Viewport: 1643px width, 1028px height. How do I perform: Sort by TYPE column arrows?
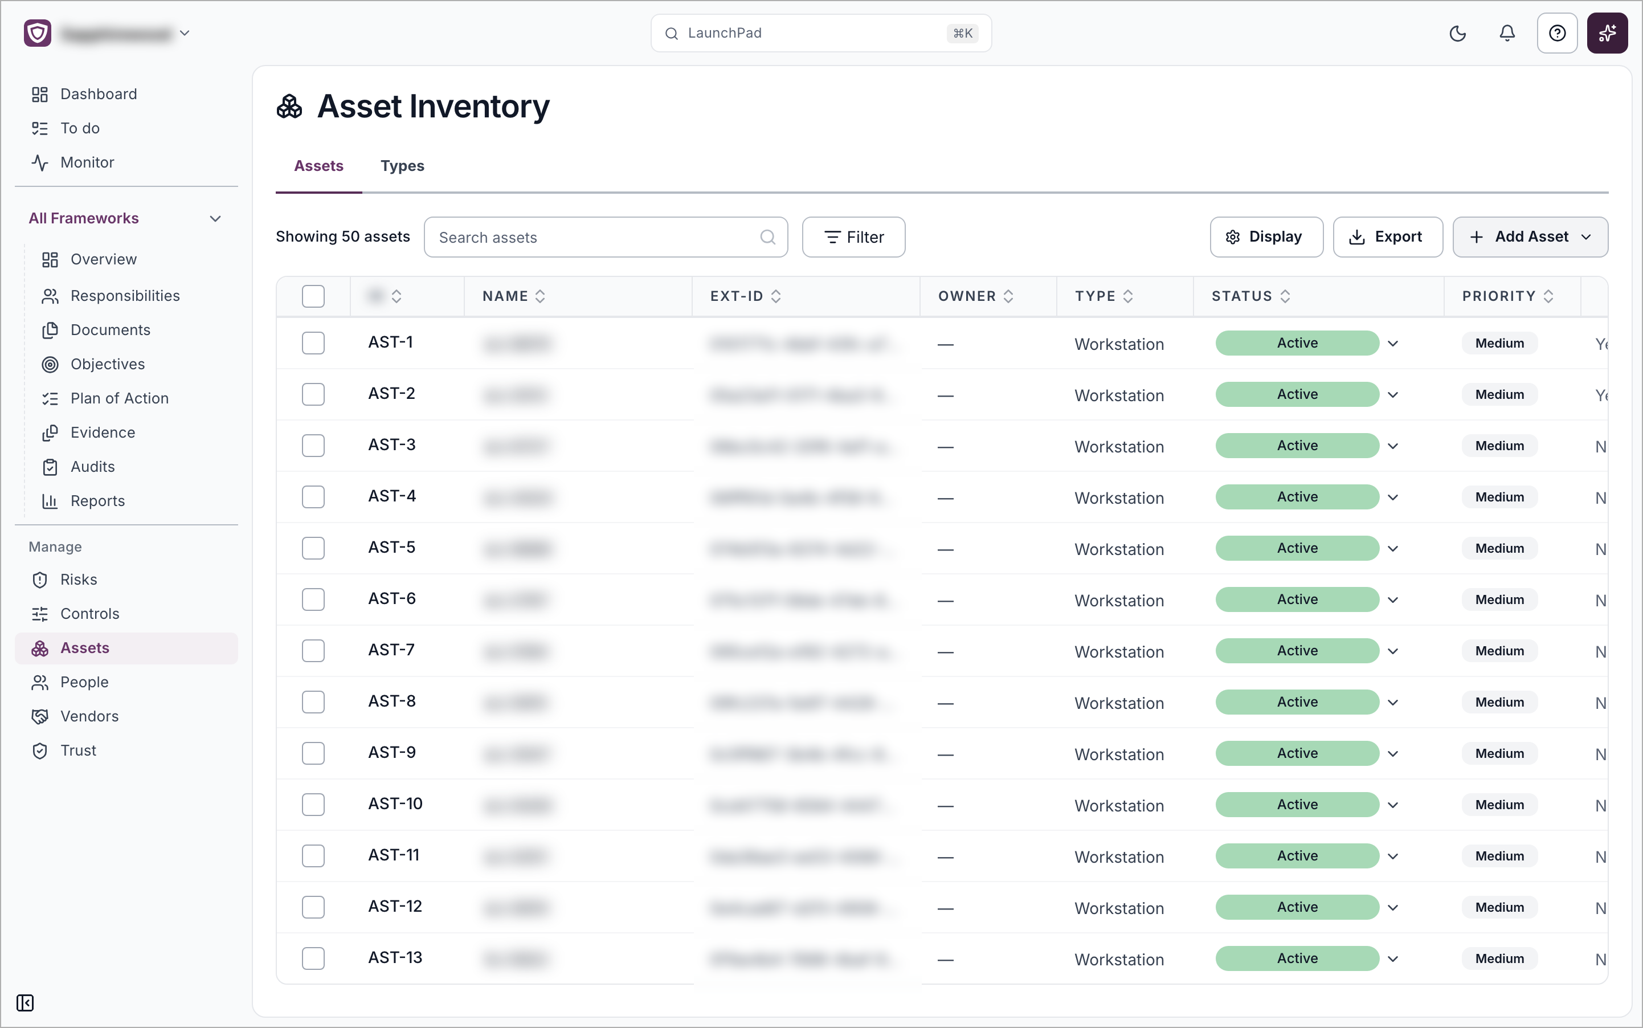pyautogui.click(x=1128, y=296)
